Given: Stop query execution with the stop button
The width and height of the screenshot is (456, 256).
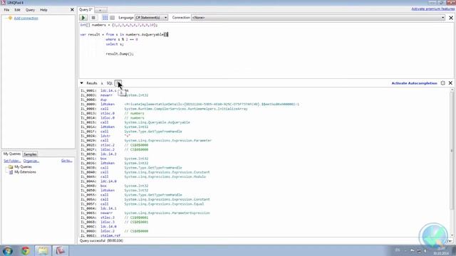Looking at the screenshot, I should point(93,18).
